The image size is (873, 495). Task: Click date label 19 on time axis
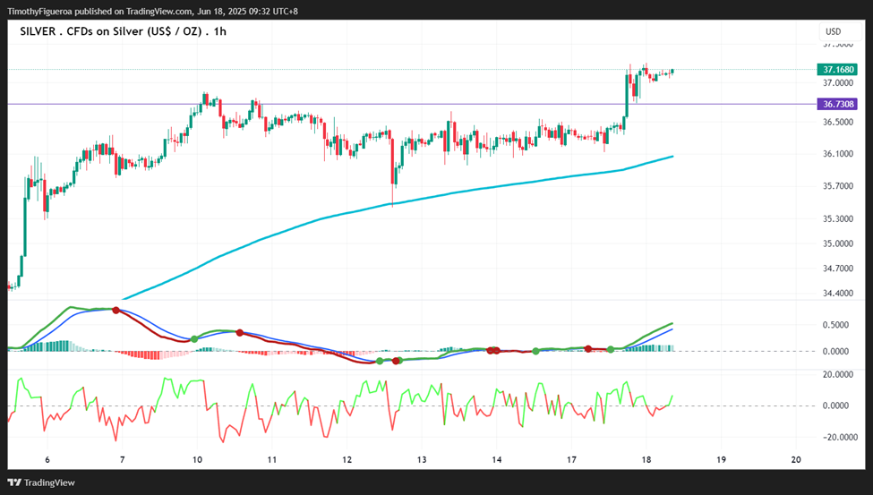pyautogui.click(x=721, y=460)
